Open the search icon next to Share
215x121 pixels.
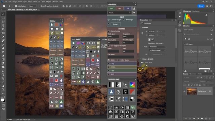point(207,6)
